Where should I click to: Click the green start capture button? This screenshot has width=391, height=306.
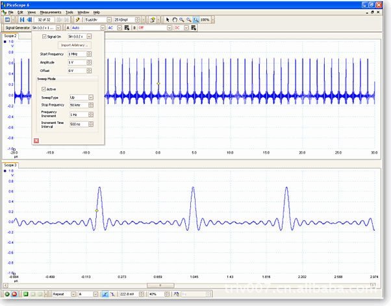[x=6, y=294]
